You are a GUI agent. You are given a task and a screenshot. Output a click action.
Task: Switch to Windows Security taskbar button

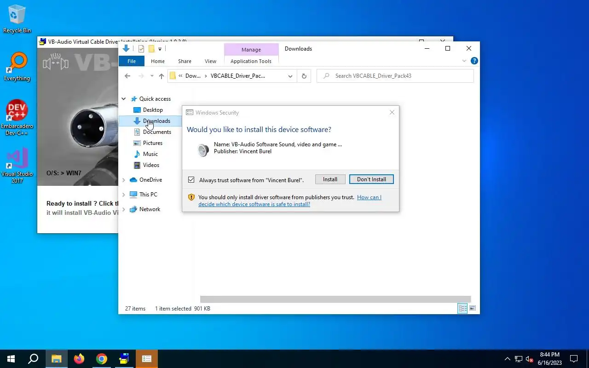[147, 359]
